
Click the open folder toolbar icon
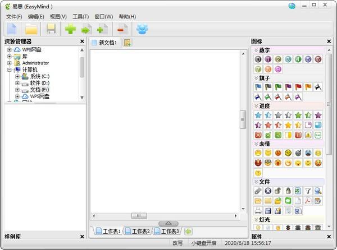[31, 29]
